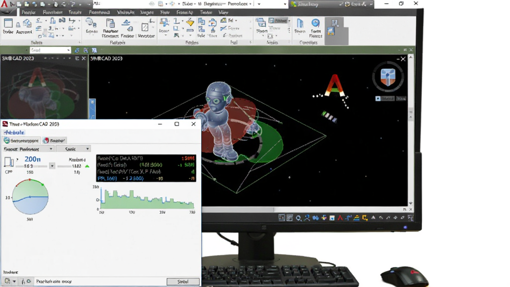Image resolution: width=510 pixels, height=287 pixels.
Task: Click the stacked windows icon in the ribbon
Action: [x=260, y=23]
